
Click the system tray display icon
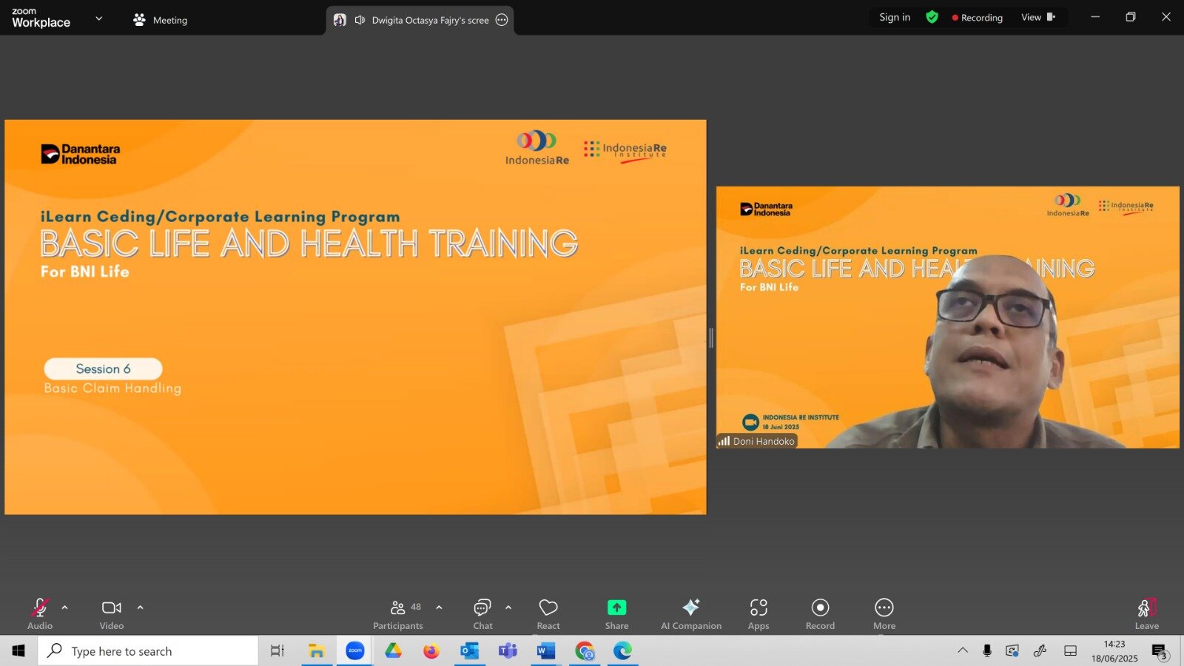pyautogui.click(x=1070, y=650)
